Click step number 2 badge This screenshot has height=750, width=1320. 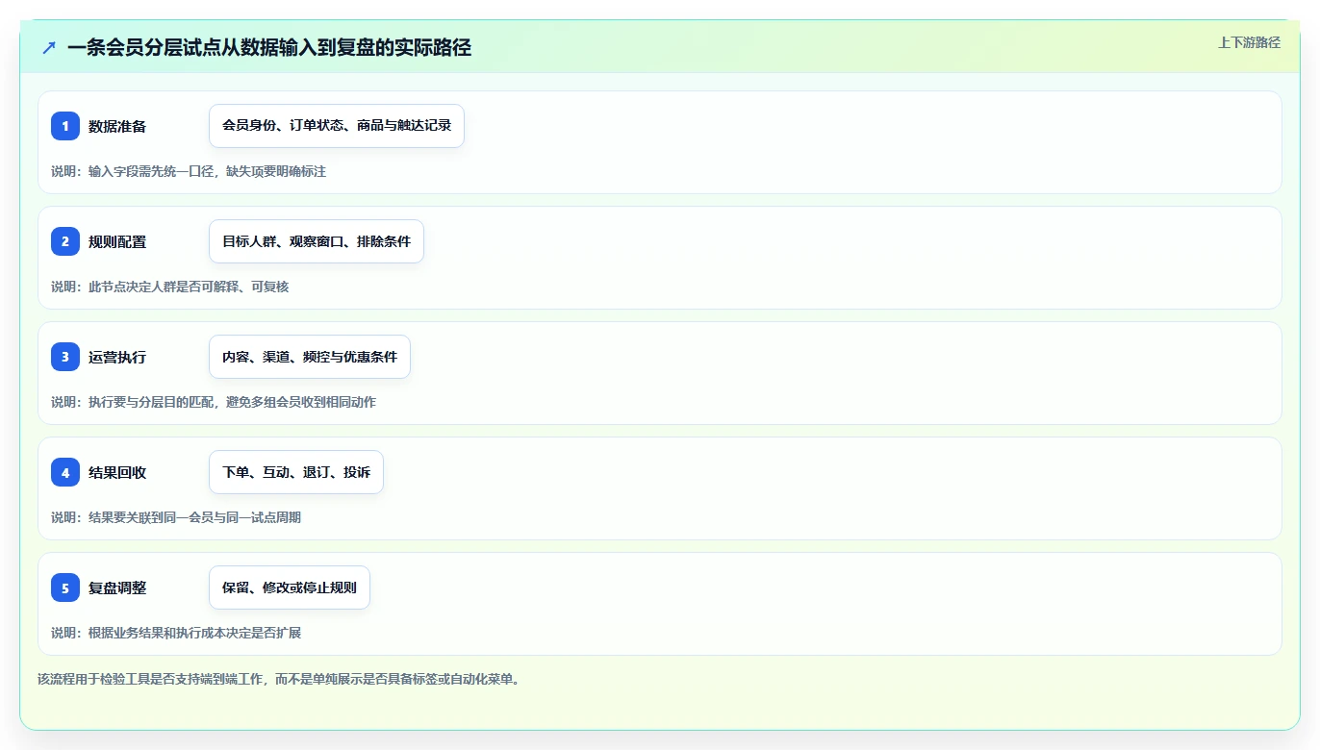pos(65,241)
